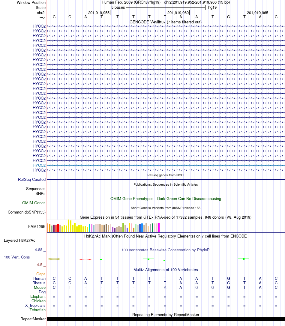The width and height of the screenshot is (285, 326).
Task: Click the 'Common dbSNP(155)' track label
Action: point(27,212)
